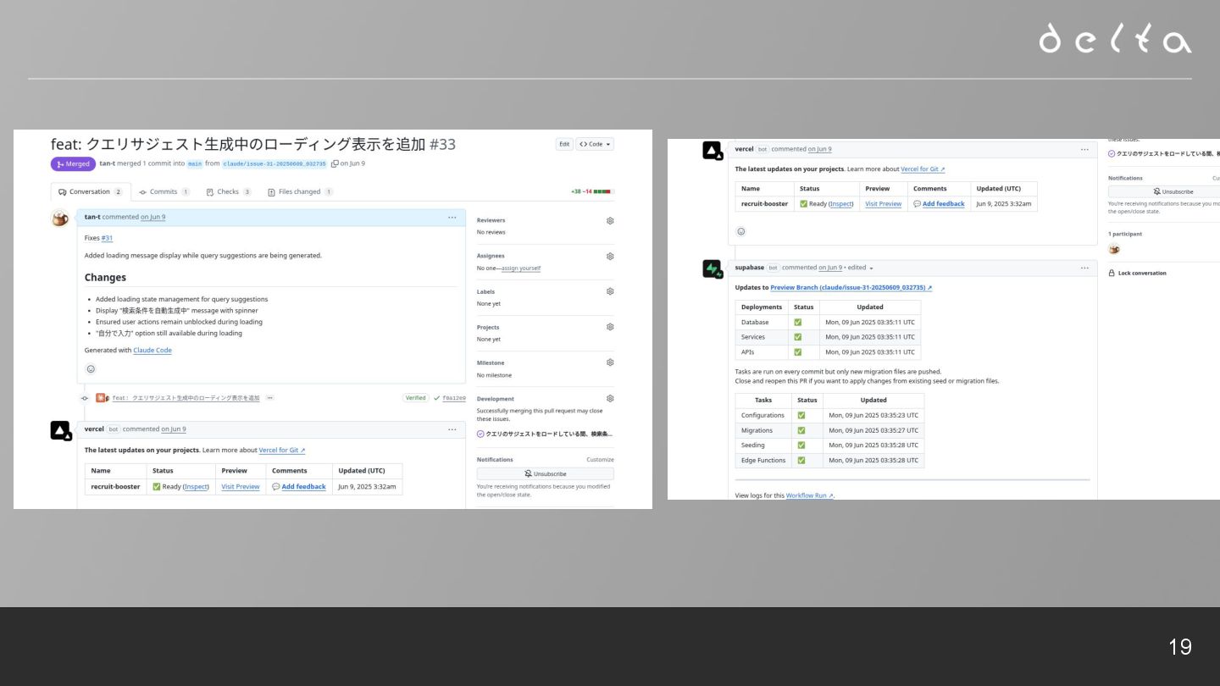Open the gear icon next to Assignees

610,256
